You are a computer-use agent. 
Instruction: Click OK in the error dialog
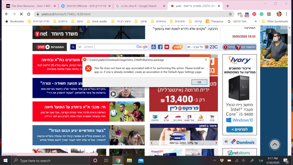pyautogui.click(x=199, y=82)
